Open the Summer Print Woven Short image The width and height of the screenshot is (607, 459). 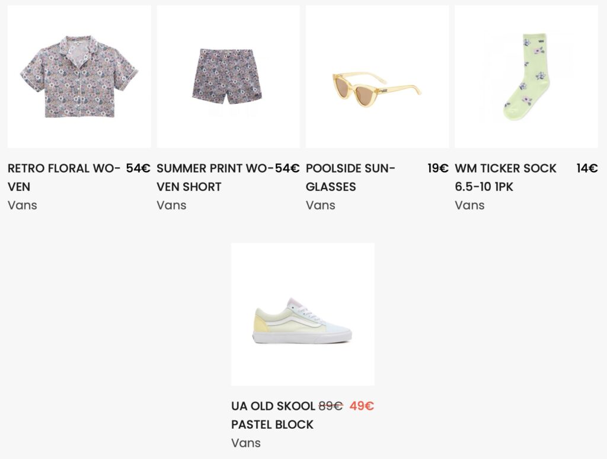coord(228,76)
